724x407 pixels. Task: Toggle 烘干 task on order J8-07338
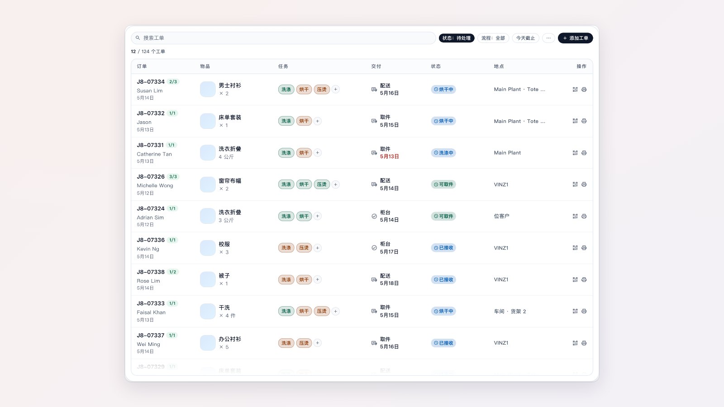pos(304,279)
